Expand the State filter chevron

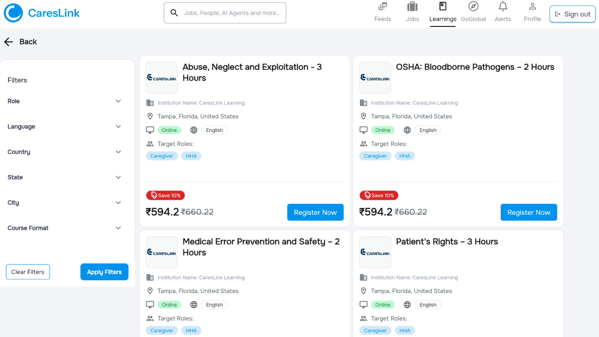point(118,177)
